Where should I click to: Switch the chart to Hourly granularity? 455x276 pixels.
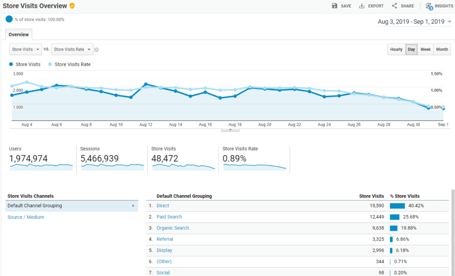(396, 49)
